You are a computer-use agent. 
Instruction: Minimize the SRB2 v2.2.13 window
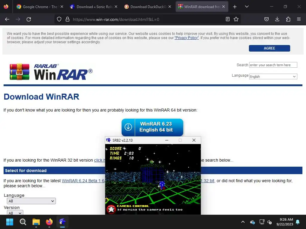(167, 140)
